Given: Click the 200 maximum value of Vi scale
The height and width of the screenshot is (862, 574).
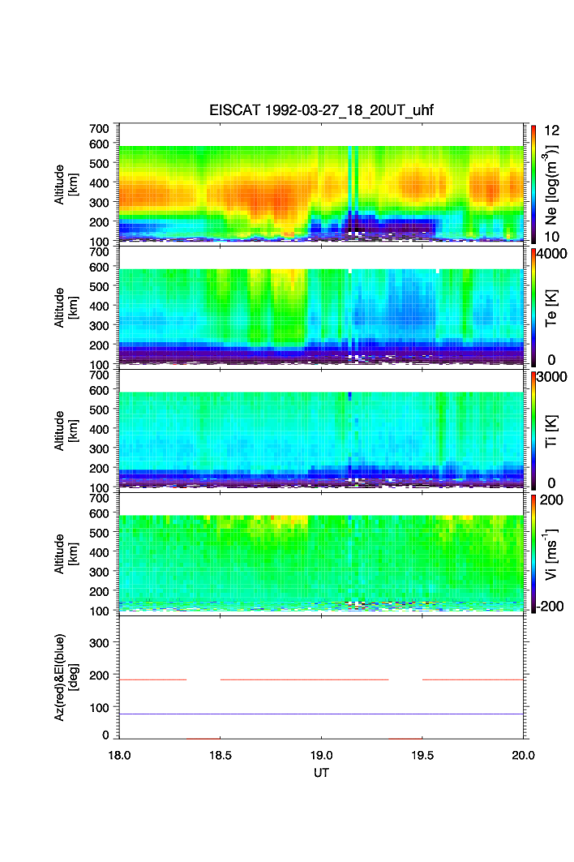Looking at the screenshot, I should pos(551,500).
